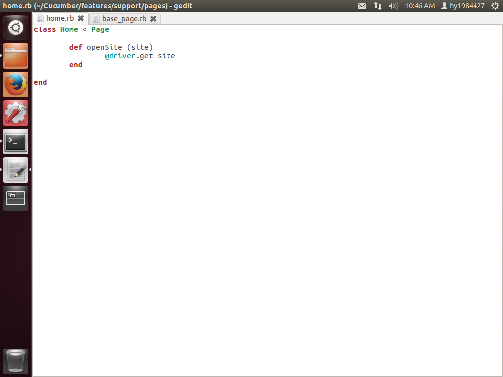Click the base_page.rb tab document icon
The height and width of the screenshot is (377, 503).
[96, 19]
